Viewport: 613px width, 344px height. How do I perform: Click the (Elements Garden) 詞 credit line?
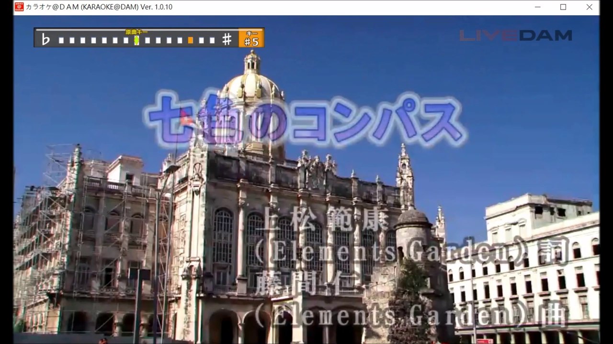pos(411,251)
